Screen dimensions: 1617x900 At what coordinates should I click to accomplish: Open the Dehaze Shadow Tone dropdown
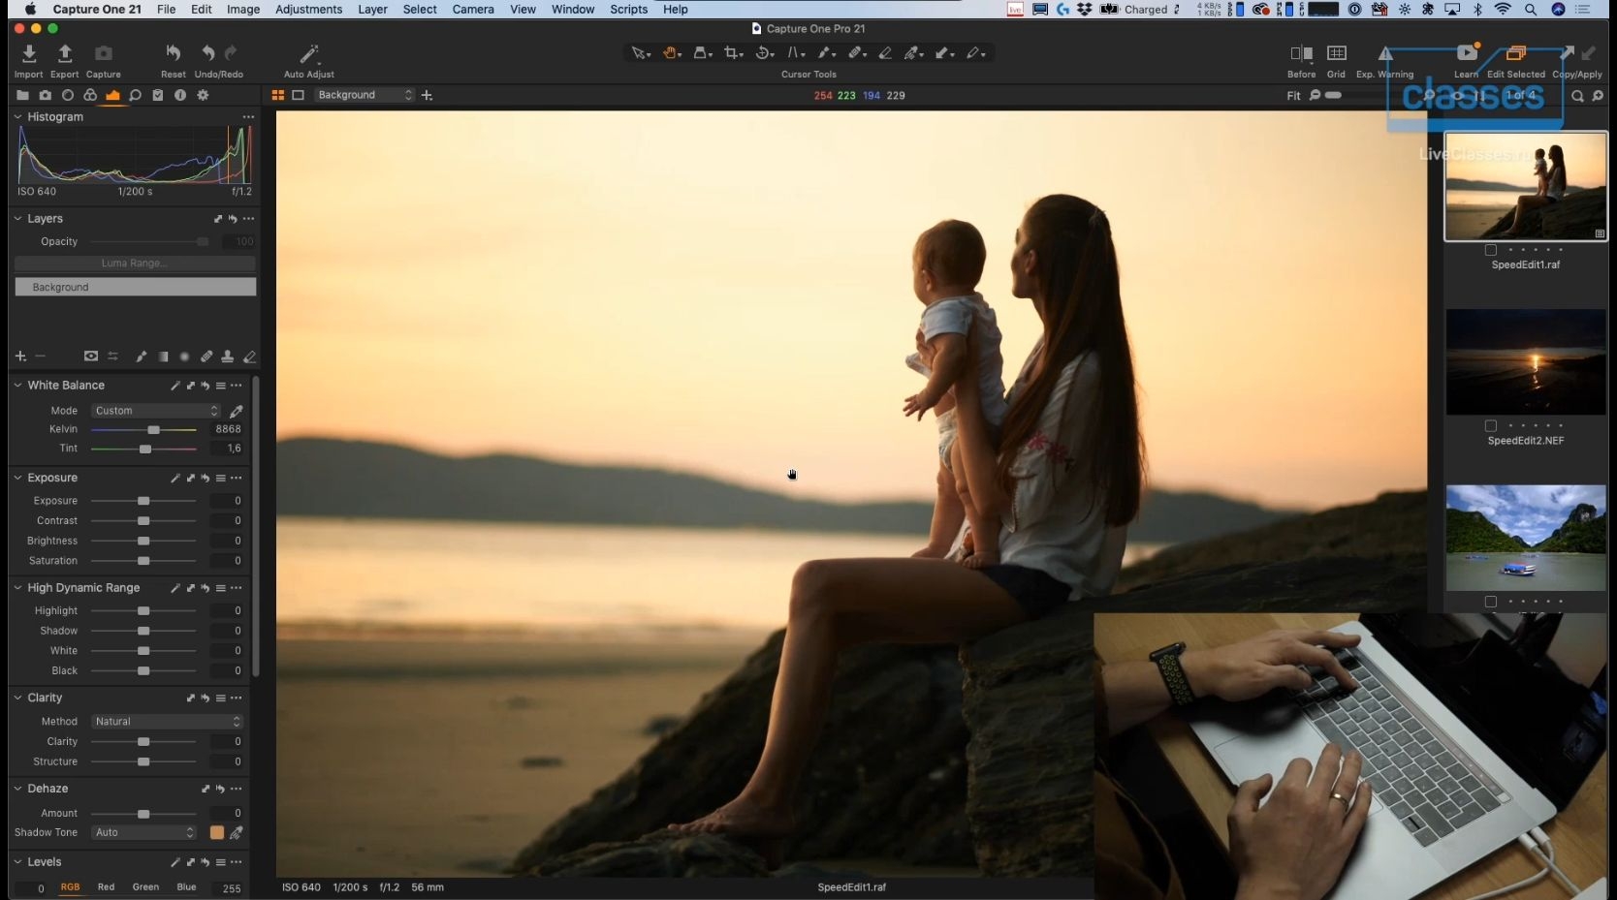pos(143,832)
